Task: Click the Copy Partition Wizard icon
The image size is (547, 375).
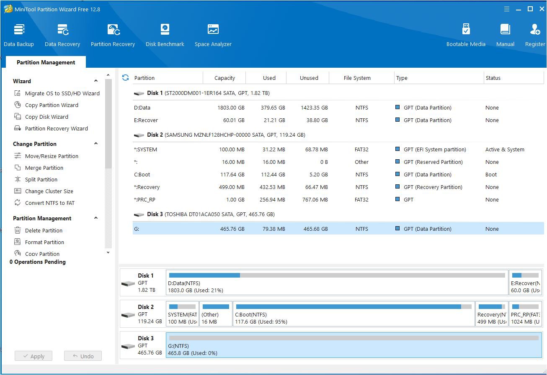Action: pos(18,105)
